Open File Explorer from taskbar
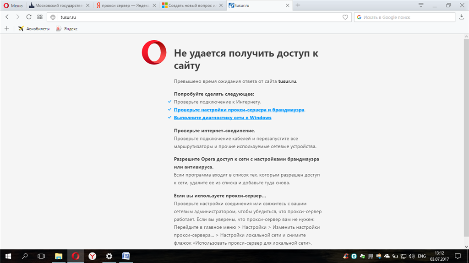The width and height of the screenshot is (469, 263). (59, 256)
